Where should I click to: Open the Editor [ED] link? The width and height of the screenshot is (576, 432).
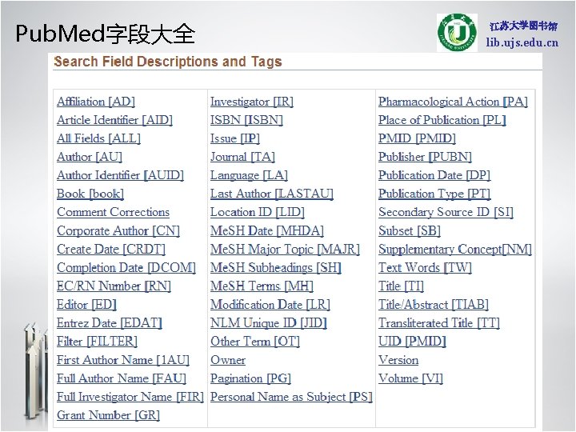[86, 305]
